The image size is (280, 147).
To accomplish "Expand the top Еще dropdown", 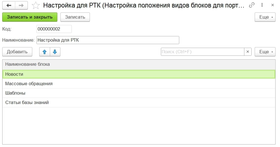I will [x=265, y=17].
